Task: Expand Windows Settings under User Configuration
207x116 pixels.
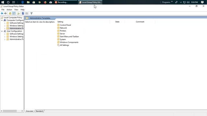Action: (x=5, y=36)
